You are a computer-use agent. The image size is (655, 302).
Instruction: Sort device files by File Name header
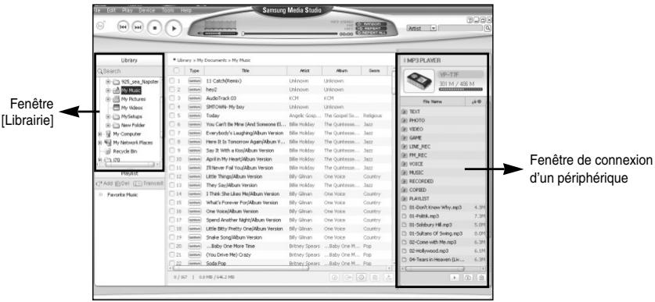pos(434,101)
